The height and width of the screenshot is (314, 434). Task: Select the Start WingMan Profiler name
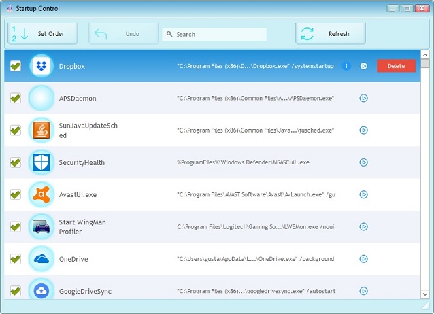(82, 227)
